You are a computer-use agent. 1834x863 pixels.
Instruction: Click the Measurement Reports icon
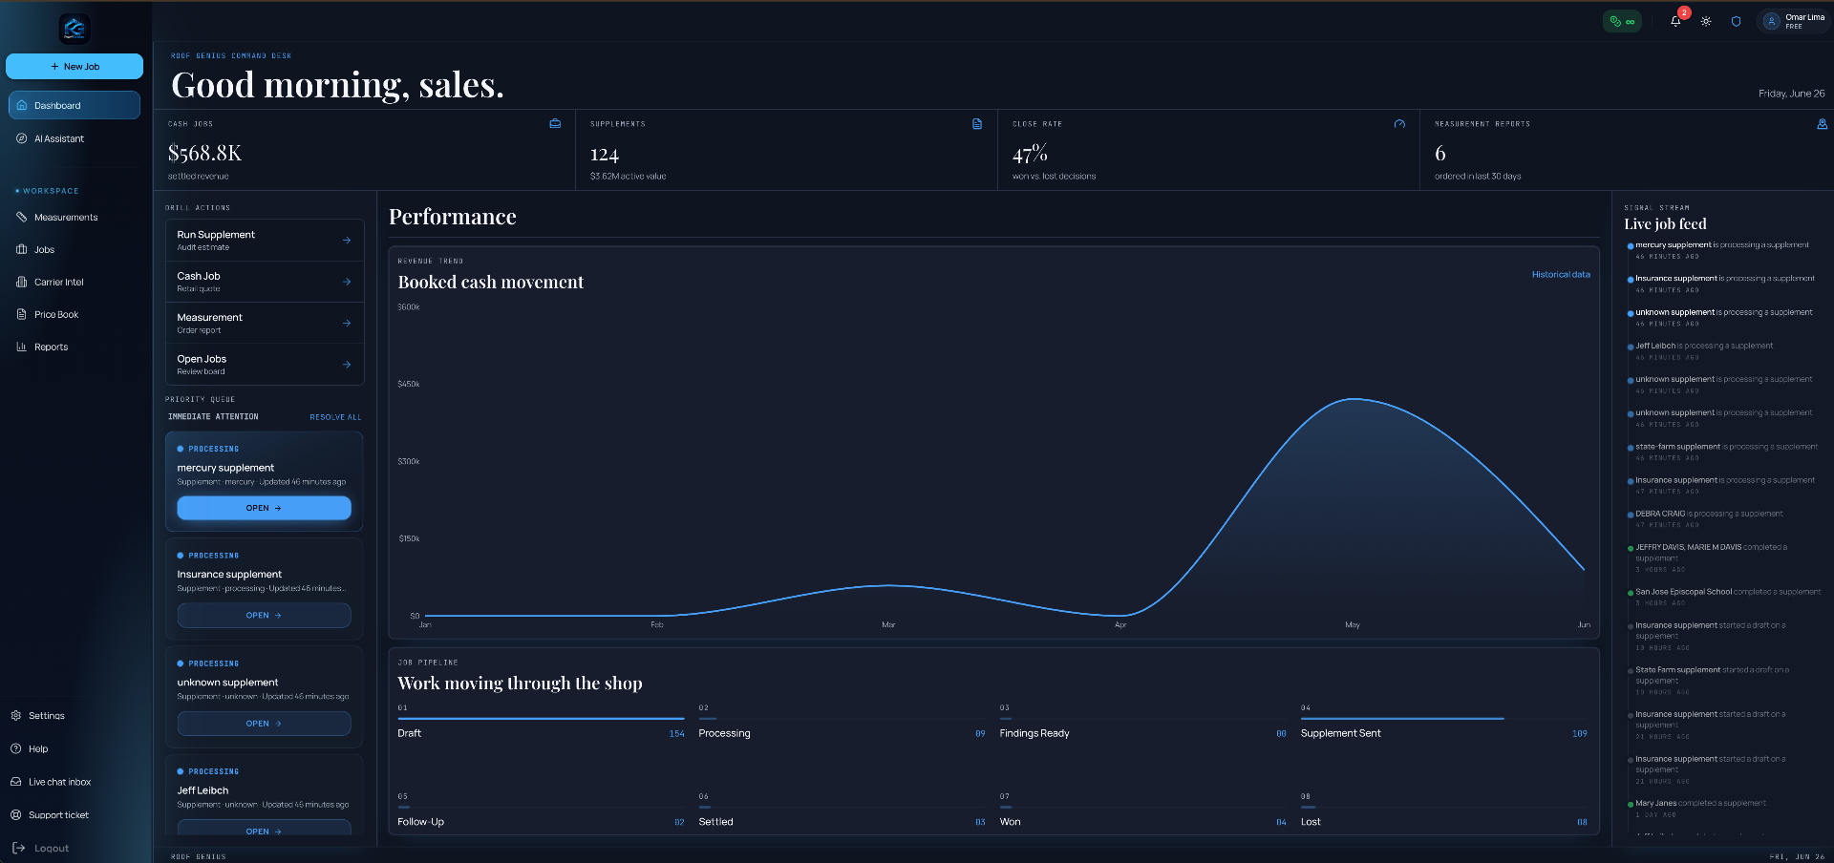(1822, 123)
